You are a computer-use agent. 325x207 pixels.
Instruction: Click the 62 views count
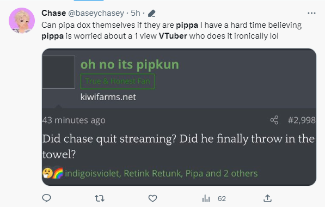pyautogui.click(x=222, y=199)
